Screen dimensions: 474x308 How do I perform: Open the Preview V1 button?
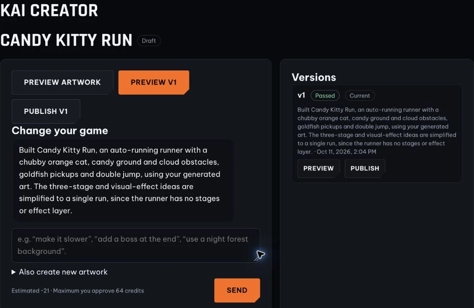[x=153, y=82]
